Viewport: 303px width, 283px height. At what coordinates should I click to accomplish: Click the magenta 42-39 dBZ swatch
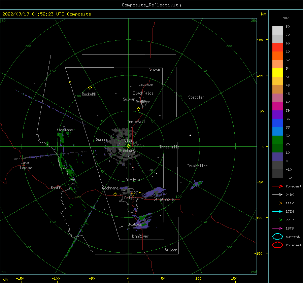pyautogui.click(x=277, y=106)
